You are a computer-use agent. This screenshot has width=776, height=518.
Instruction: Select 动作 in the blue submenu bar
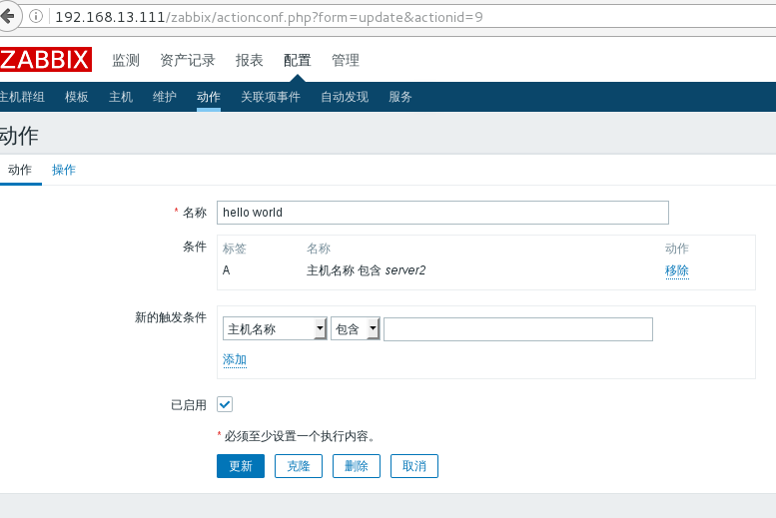pyautogui.click(x=209, y=97)
